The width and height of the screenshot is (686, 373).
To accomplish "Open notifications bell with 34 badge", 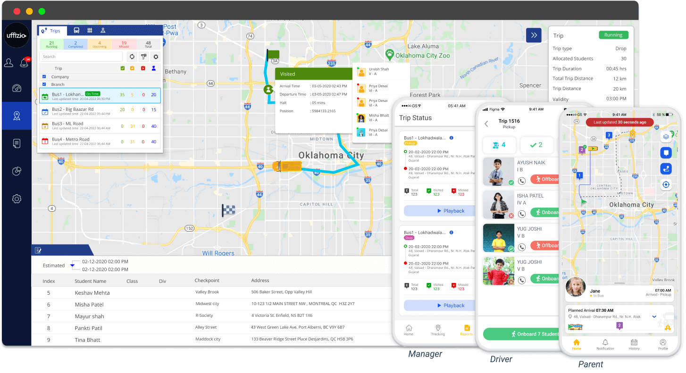I will (25, 62).
